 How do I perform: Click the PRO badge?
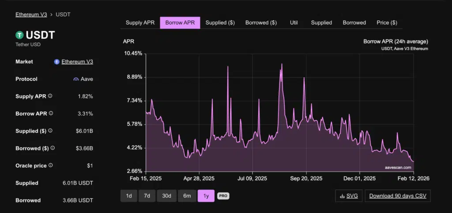pyautogui.click(x=223, y=196)
